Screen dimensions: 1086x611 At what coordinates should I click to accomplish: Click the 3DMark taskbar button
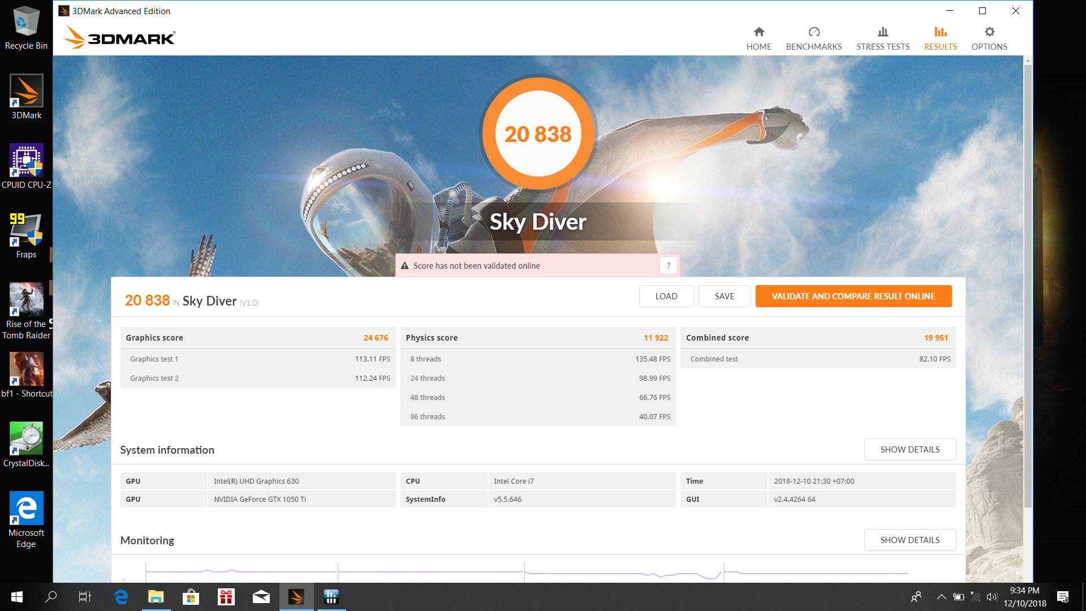pos(296,597)
